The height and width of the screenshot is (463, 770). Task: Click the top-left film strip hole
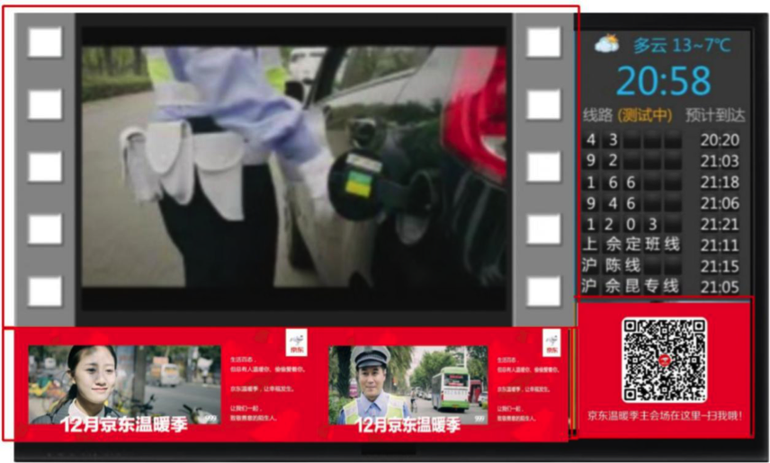[45, 42]
